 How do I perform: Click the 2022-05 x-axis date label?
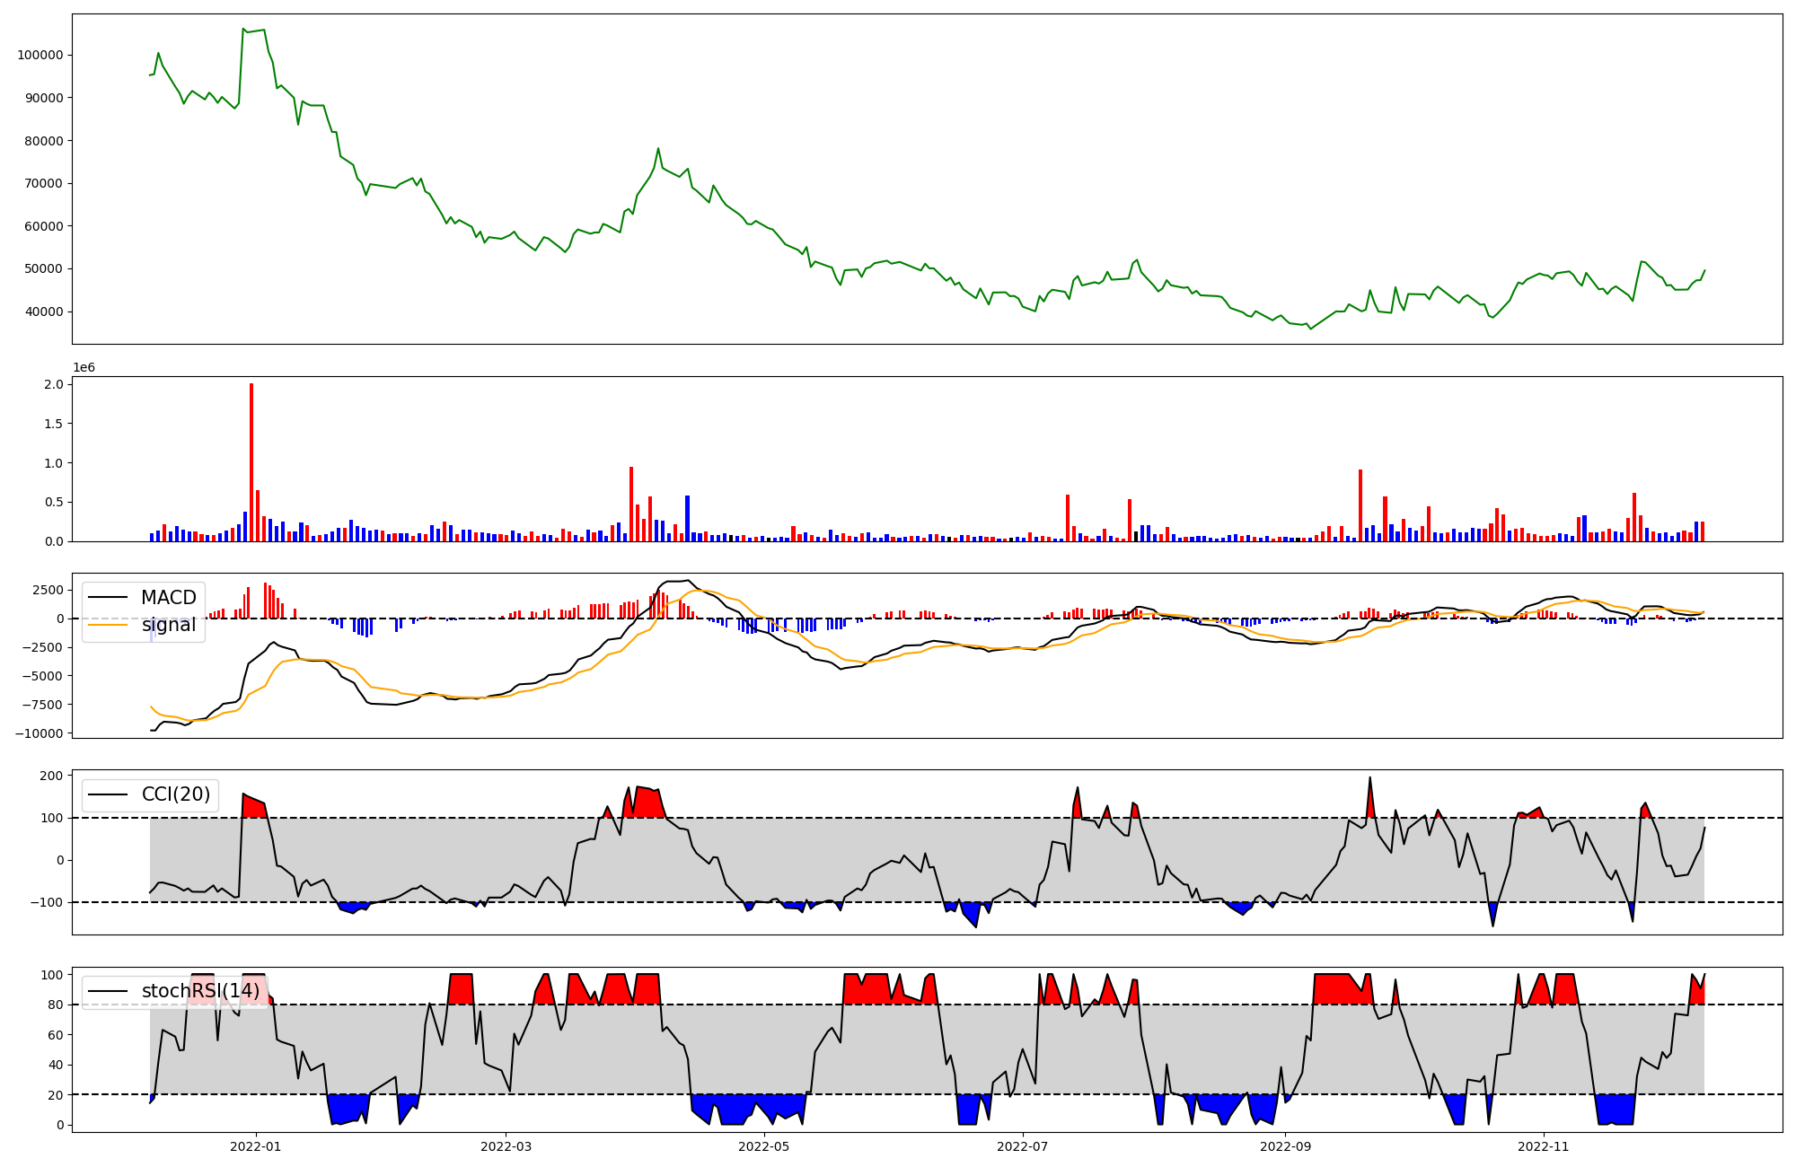point(764,1146)
